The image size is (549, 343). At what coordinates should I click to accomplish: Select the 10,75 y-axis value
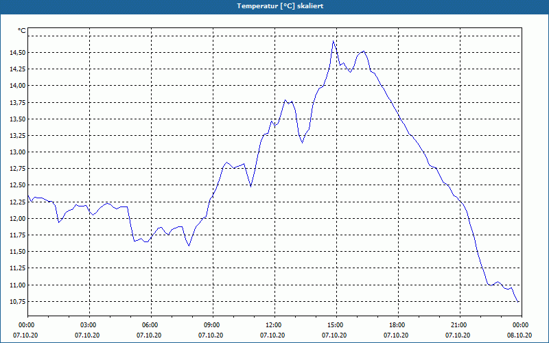(x=18, y=302)
